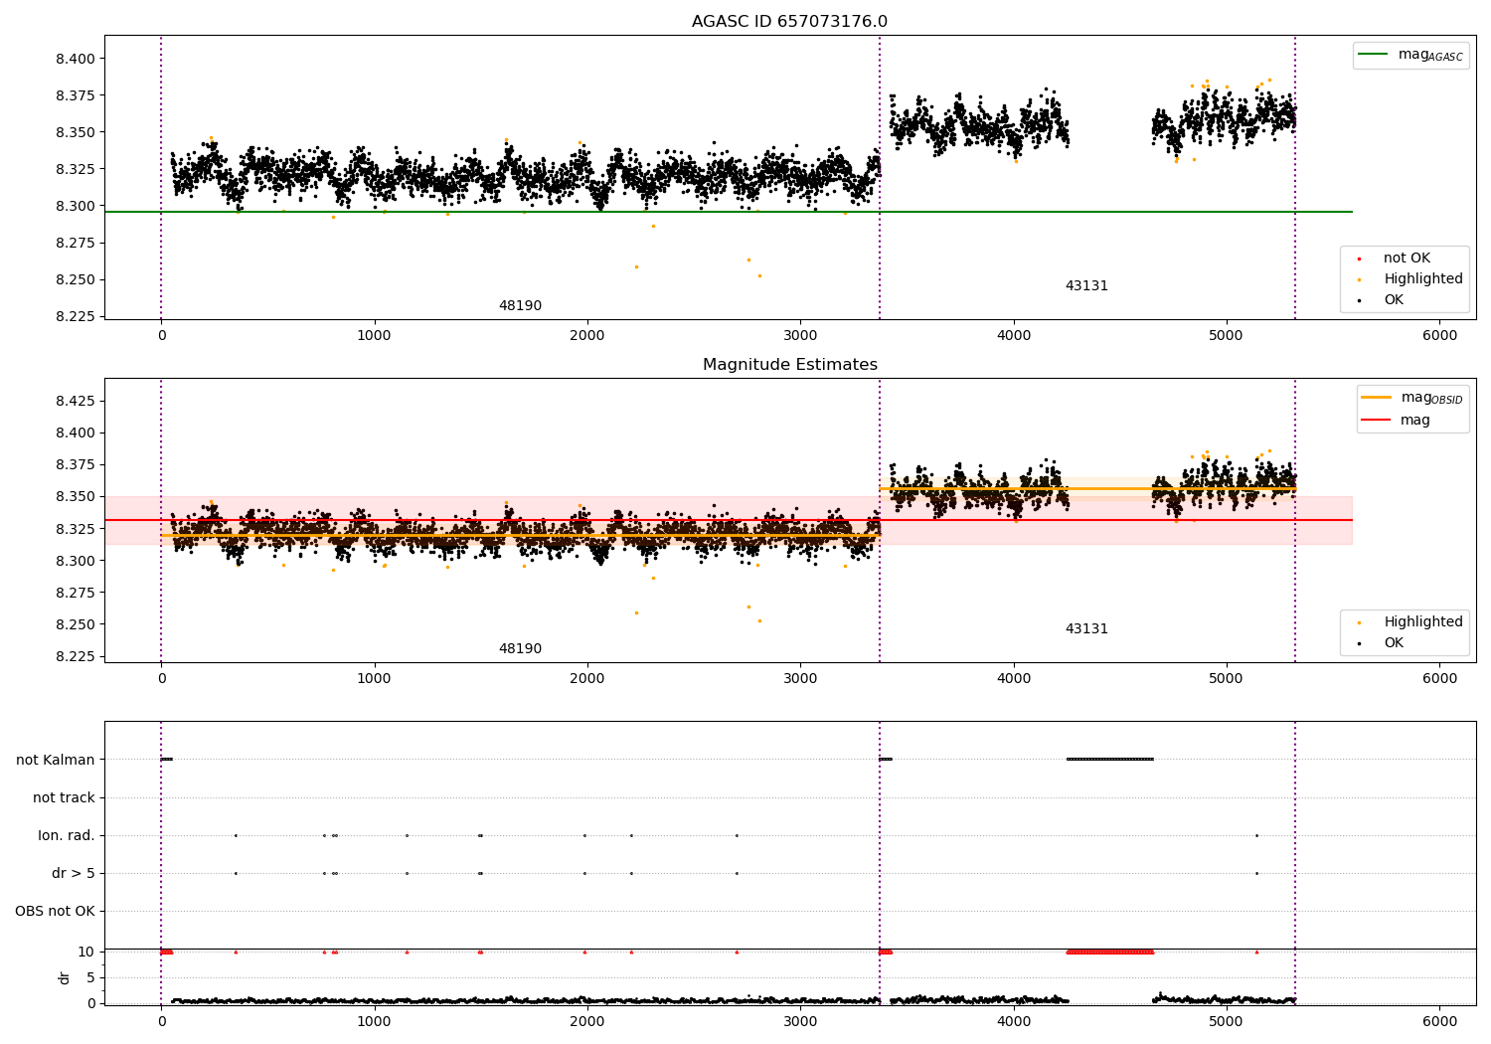
Task: Click OBSID label "48190" in Magnitude Estimates plot
Action: tap(520, 649)
